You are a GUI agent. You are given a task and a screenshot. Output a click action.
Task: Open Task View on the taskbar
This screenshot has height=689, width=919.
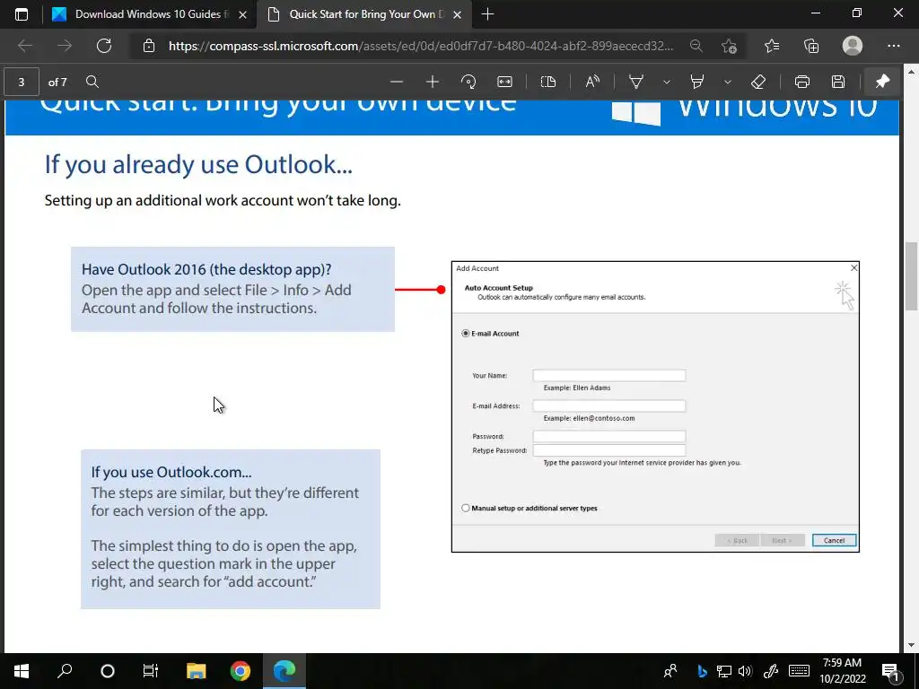click(x=151, y=671)
